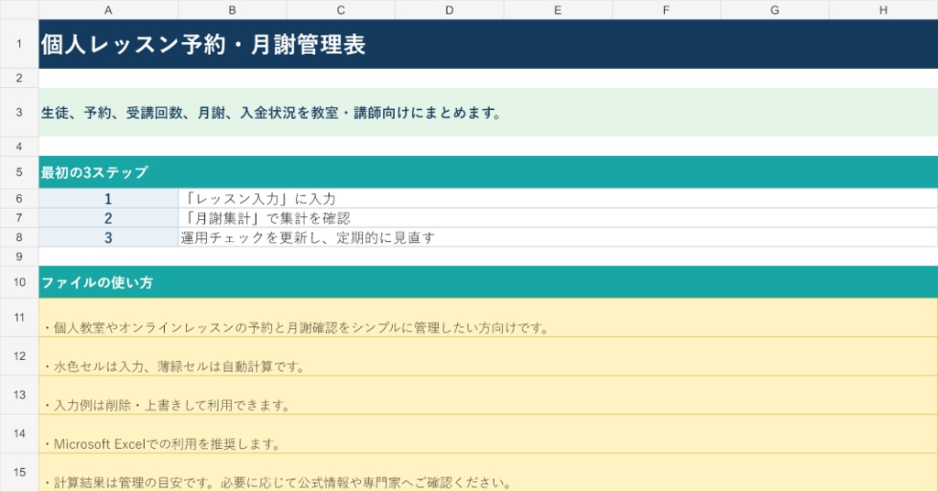Select column G header
Image resolution: width=938 pixels, height=492 pixels.
pyautogui.click(x=775, y=9)
